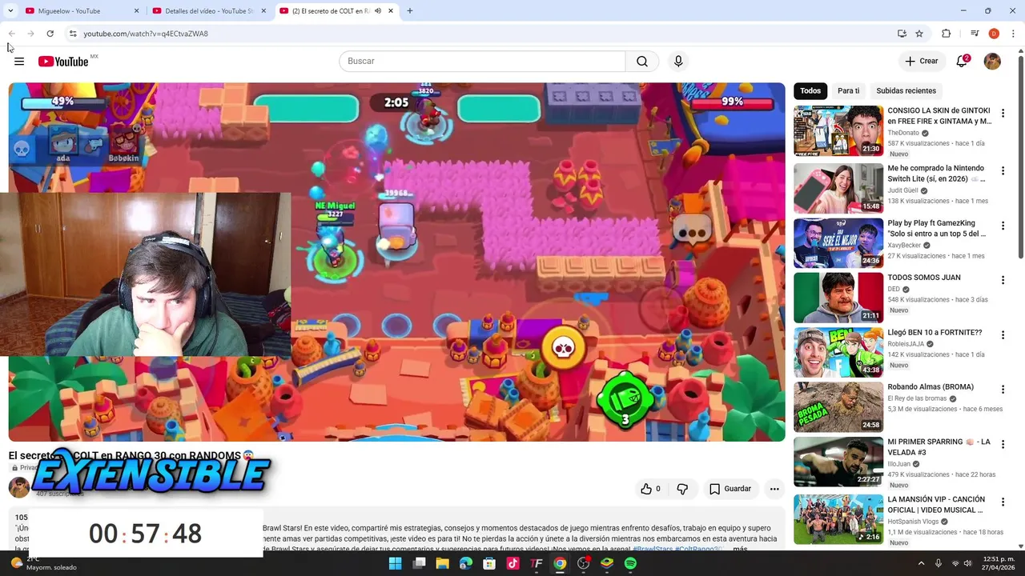The width and height of the screenshot is (1025, 576).
Task: Open the media controls icon
Action: [975, 34]
